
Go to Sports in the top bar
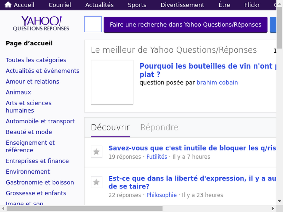pos(137,5)
